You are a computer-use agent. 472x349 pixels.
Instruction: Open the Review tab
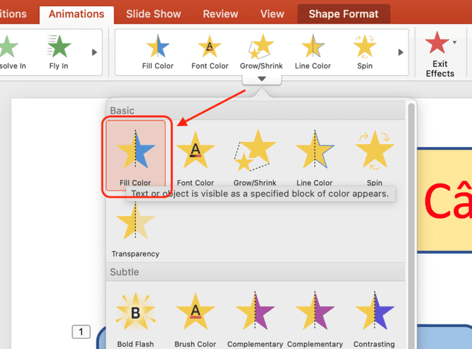pyautogui.click(x=221, y=14)
